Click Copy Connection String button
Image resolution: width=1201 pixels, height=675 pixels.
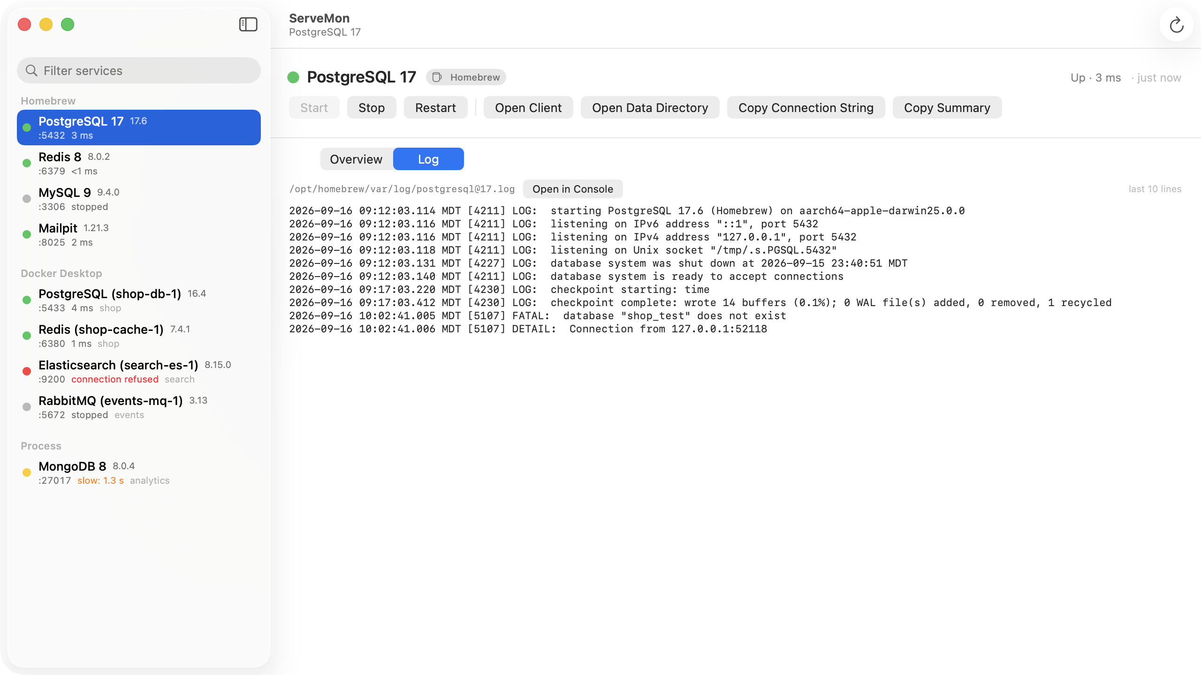pos(806,107)
